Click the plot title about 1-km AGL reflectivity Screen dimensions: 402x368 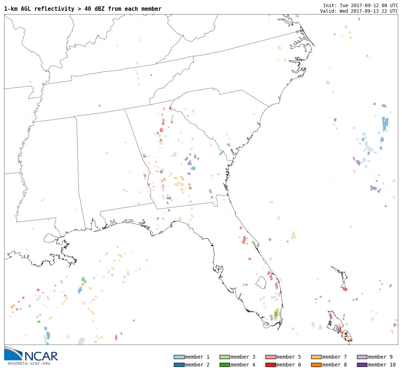(x=83, y=9)
